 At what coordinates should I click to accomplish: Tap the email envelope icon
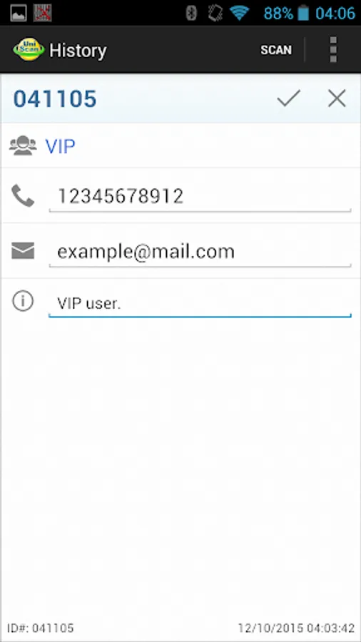[23, 250]
